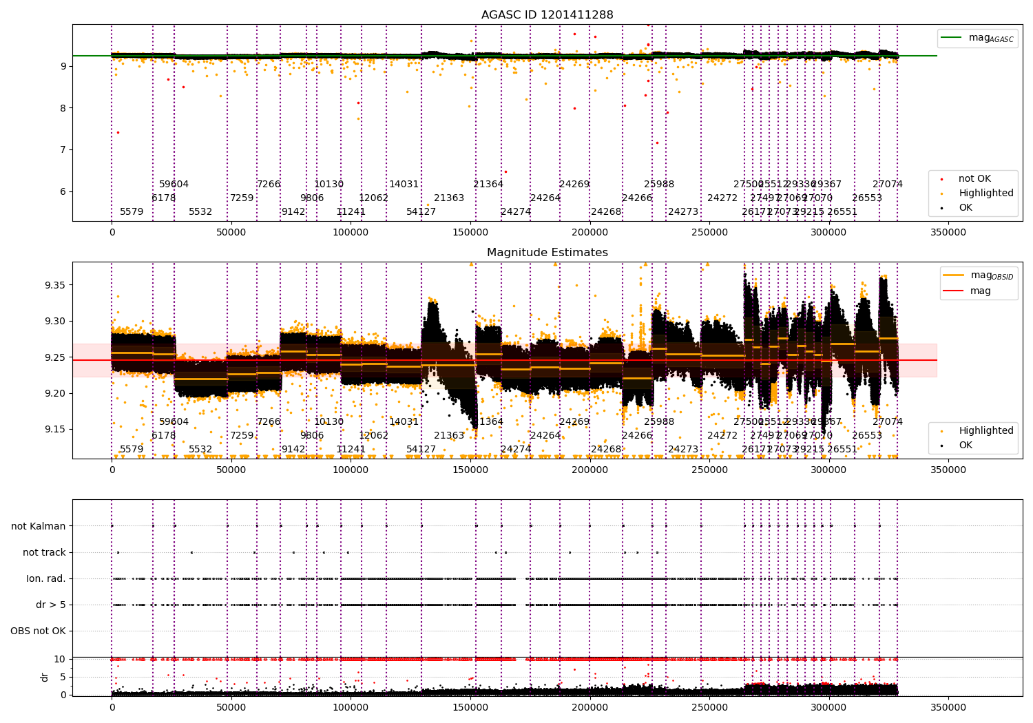Click OBSID label '54127' in the top plot
Screen dimensions: 1033x723
click(421, 212)
